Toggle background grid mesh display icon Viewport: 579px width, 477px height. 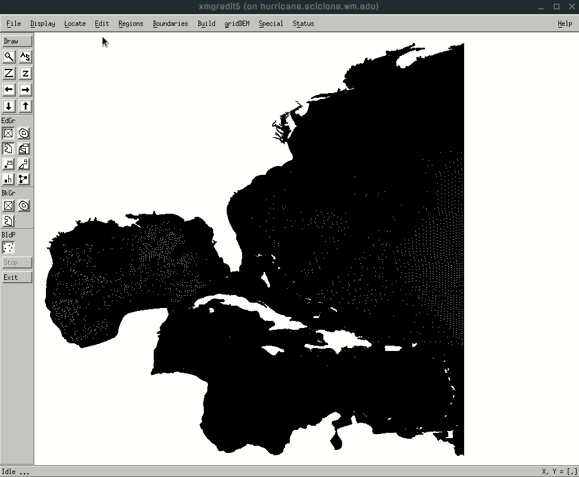click(9, 206)
